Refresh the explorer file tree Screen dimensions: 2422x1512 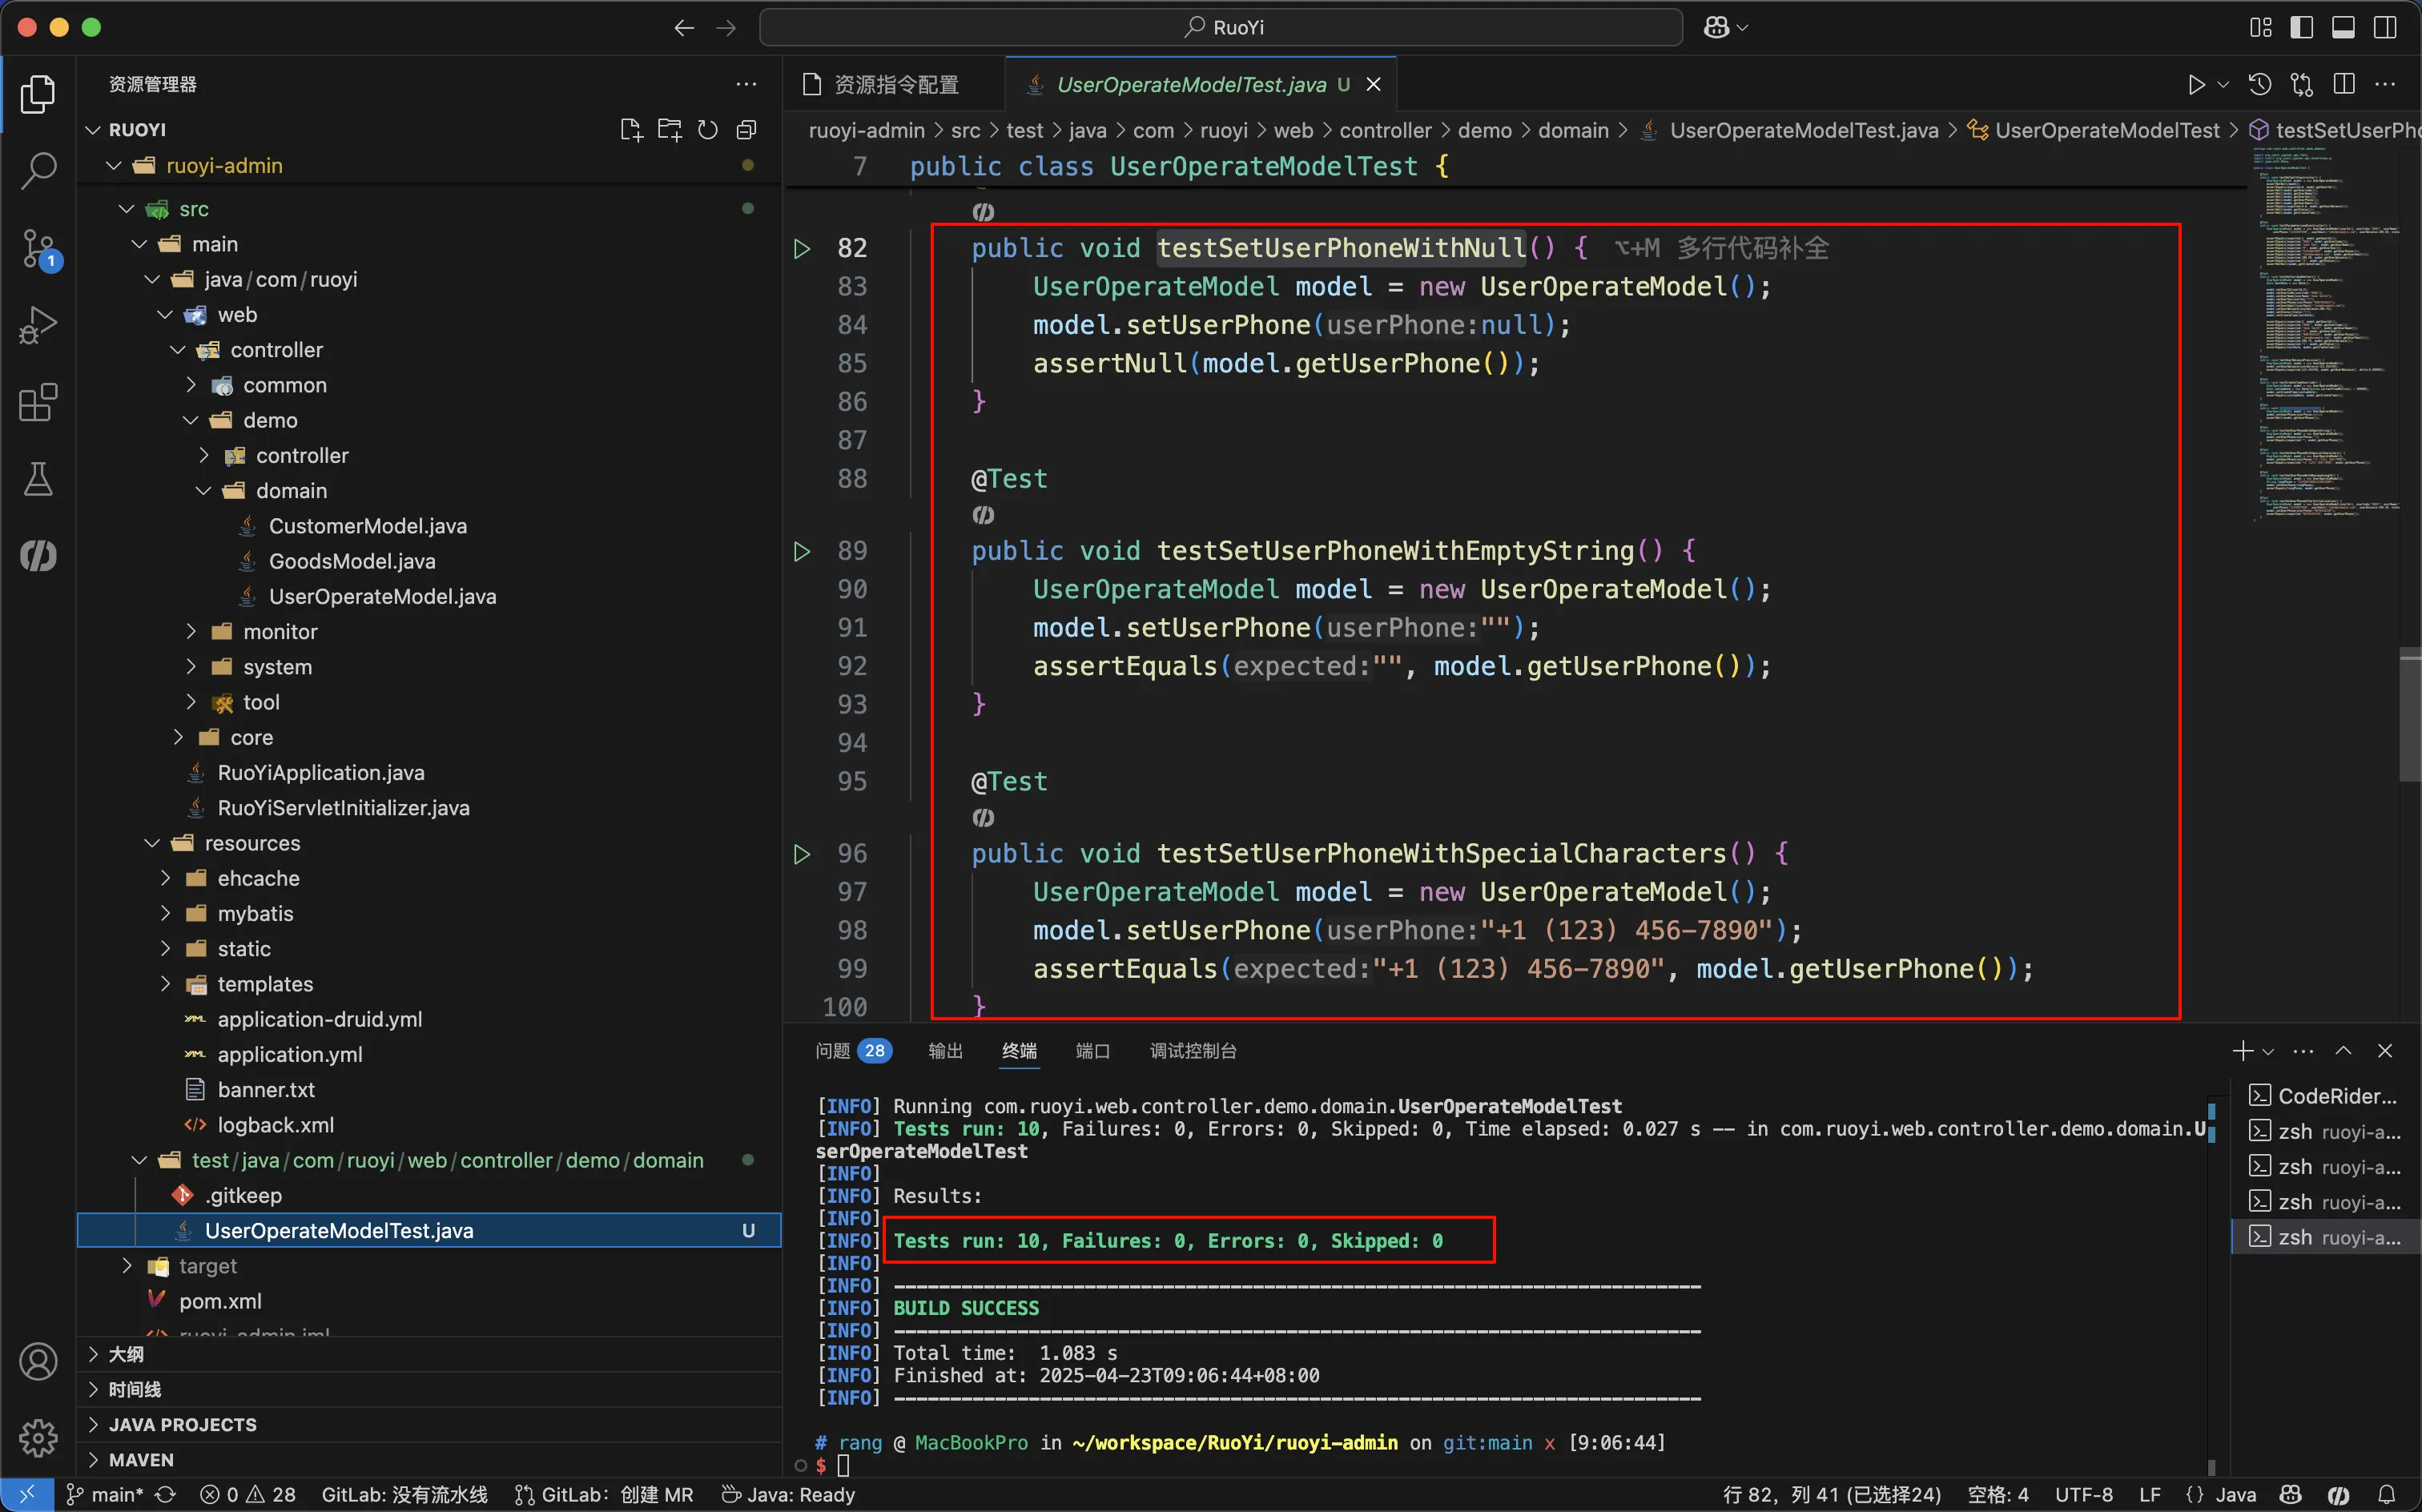point(708,130)
